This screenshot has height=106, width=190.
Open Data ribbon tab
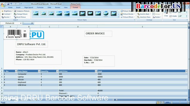coord(49,7)
